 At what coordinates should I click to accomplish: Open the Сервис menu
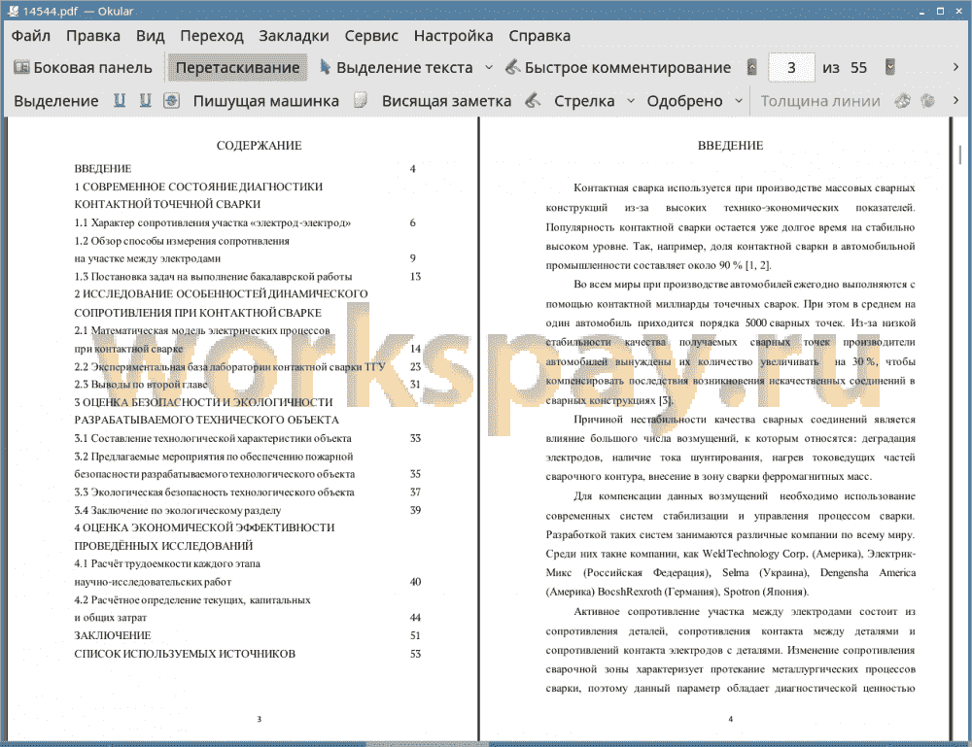click(x=371, y=36)
